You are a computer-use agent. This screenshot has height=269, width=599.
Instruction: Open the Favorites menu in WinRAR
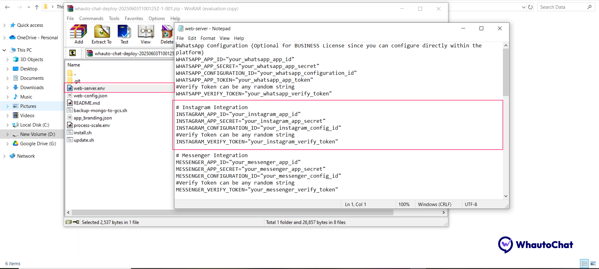coord(134,19)
